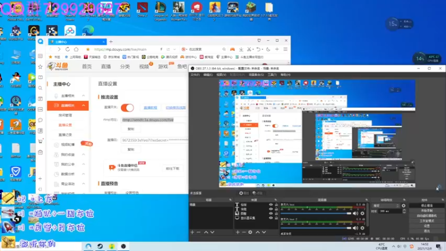Open the 麦克风/Aux 2 track settings gear
Screen dimensions: 446x251
click(362, 228)
